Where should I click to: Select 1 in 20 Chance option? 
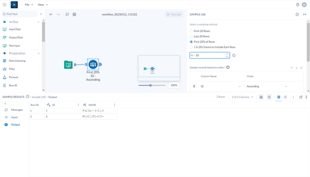tap(191, 47)
